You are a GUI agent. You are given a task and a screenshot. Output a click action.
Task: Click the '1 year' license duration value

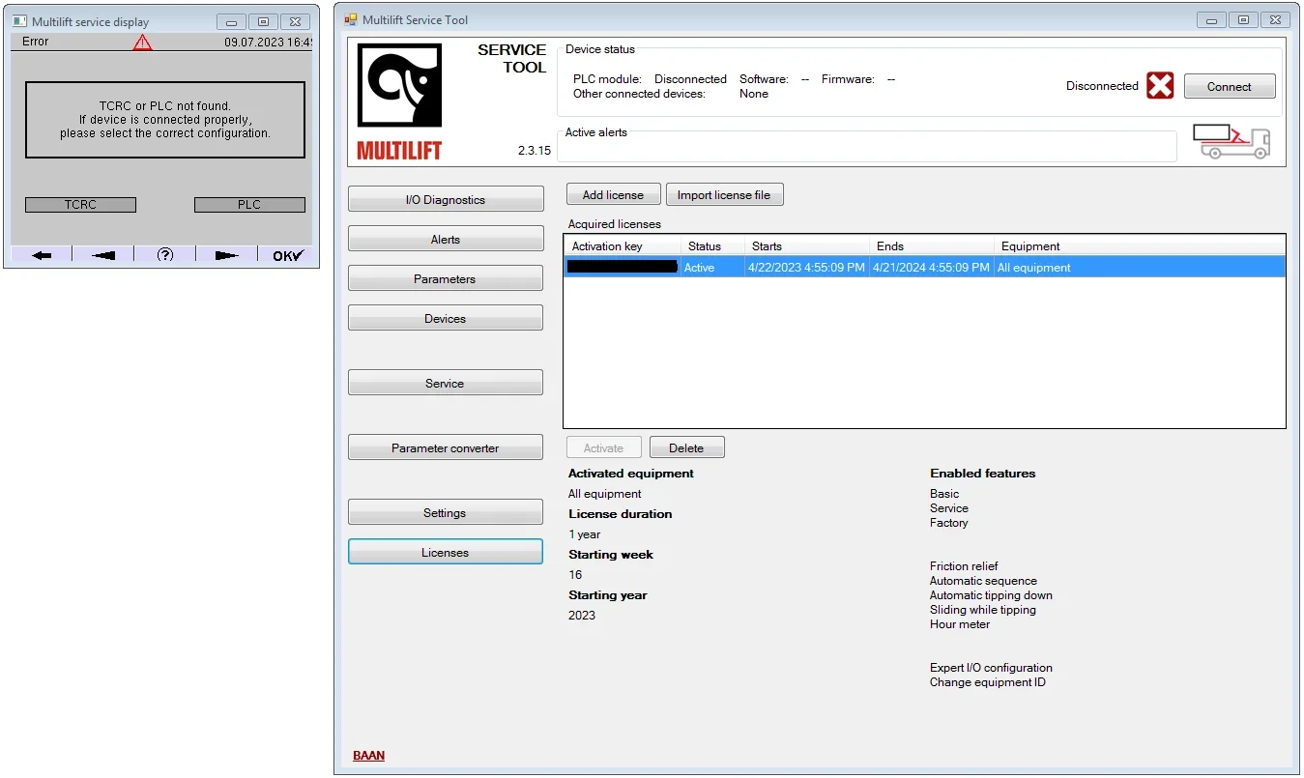585,534
